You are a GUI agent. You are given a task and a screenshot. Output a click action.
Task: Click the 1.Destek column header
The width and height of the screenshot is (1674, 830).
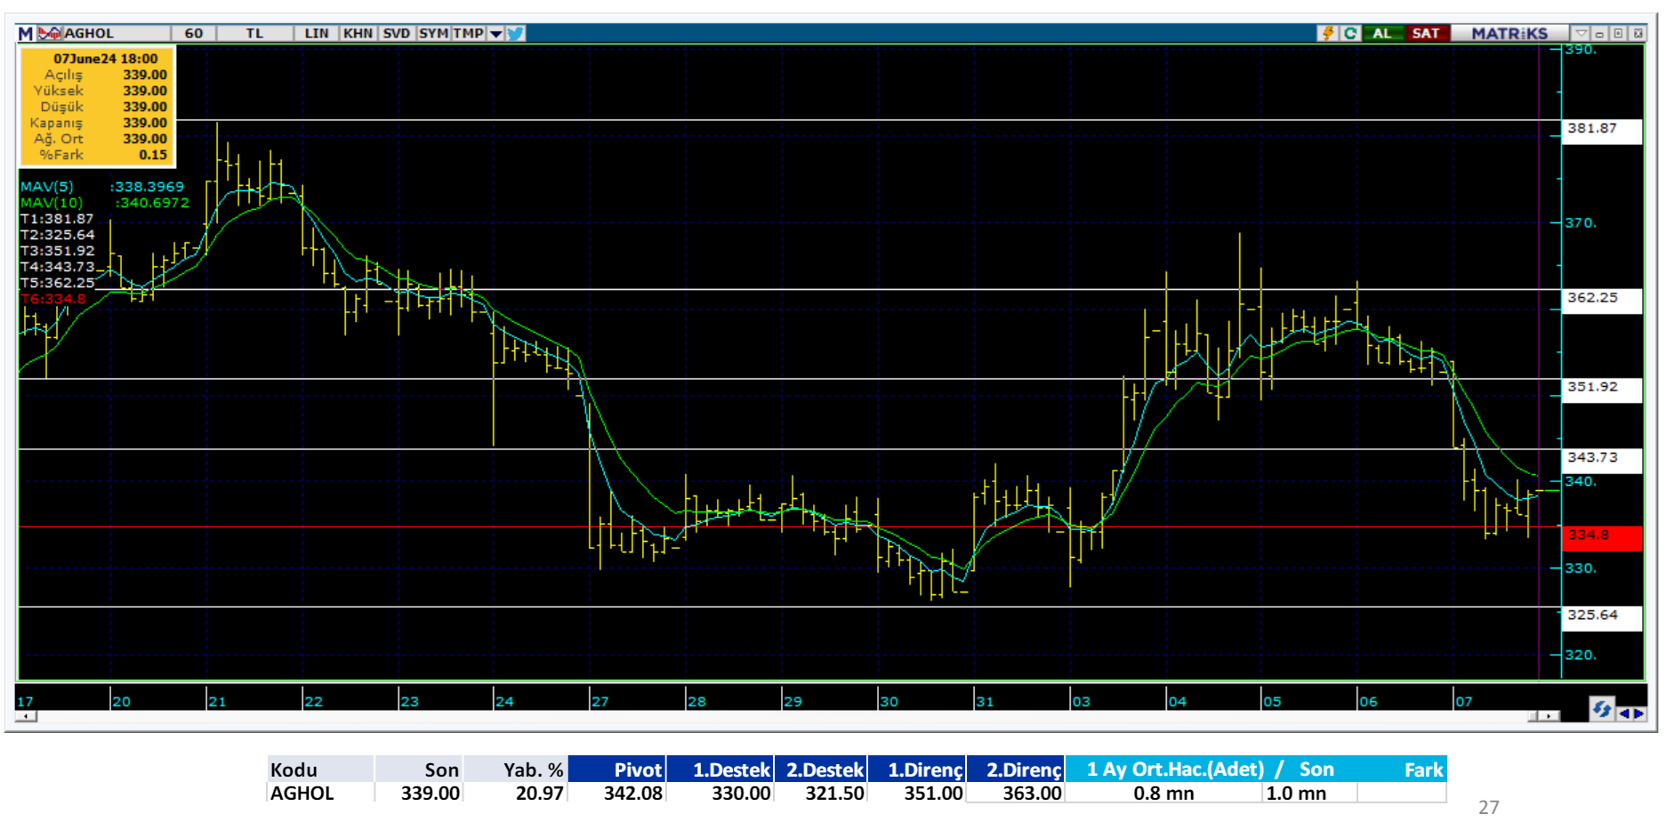pos(720,770)
